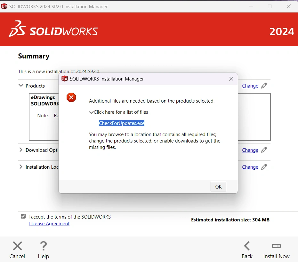Screen dimensions: 298x262
Task: Click pencil icon beside Installation Location
Action: tap(264, 167)
